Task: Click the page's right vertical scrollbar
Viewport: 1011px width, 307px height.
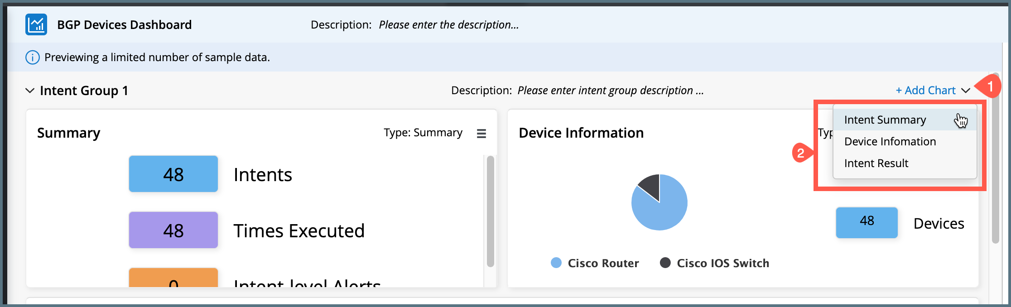Action: click(x=995, y=158)
